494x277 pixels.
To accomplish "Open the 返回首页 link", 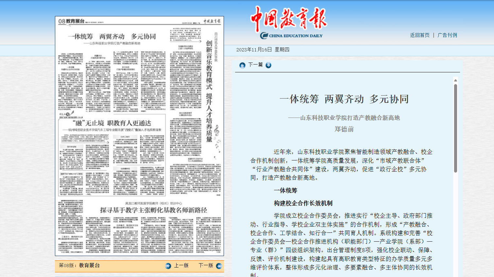I will (x=420, y=35).
